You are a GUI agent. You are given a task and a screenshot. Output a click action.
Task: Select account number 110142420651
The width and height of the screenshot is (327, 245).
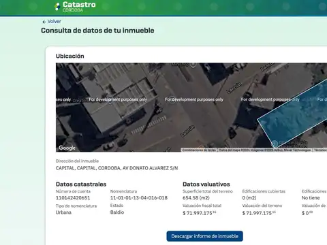(73, 198)
